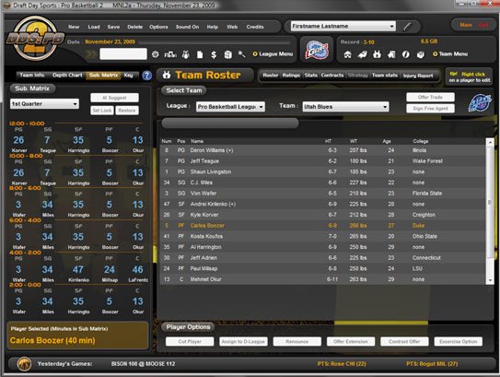Image resolution: width=500 pixels, height=377 pixels.
Task: Open the Pro Basketball League dropdown
Action: (230, 107)
